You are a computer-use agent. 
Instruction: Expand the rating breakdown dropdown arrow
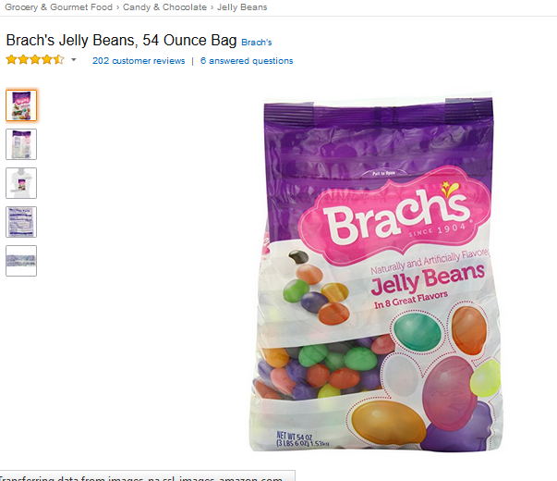74,60
